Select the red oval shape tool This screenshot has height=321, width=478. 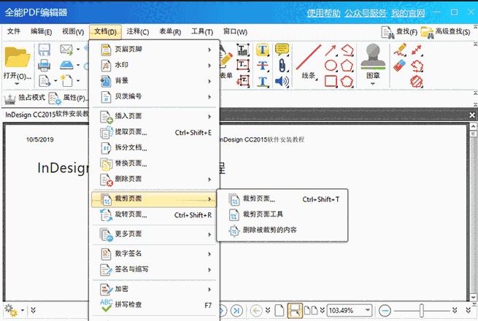point(331,65)
